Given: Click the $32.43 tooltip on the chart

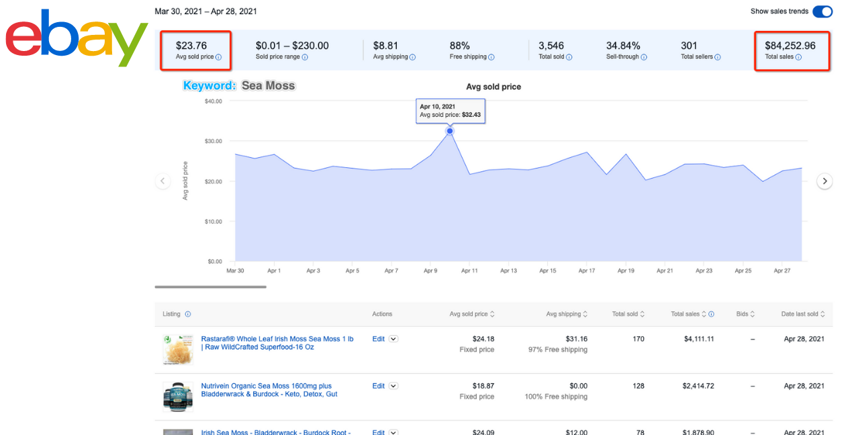Looking at the screenshot, I should (450, 111).
